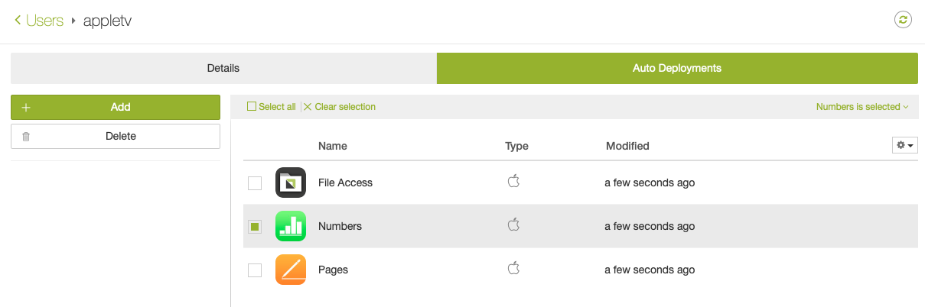Expand the 'Numbers is selected' dropdown

tap(862, 107)
